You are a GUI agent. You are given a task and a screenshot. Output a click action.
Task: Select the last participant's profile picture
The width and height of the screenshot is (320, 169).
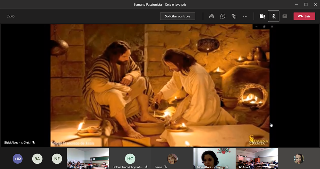tap(299, 159)
